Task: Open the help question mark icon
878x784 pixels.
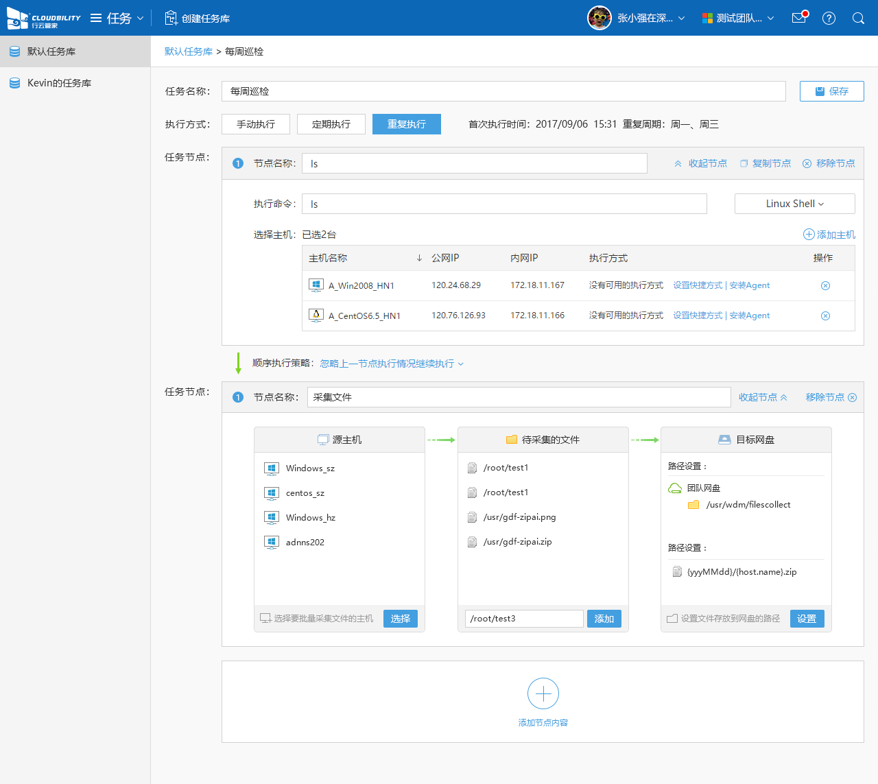Action: pos(829,19)
